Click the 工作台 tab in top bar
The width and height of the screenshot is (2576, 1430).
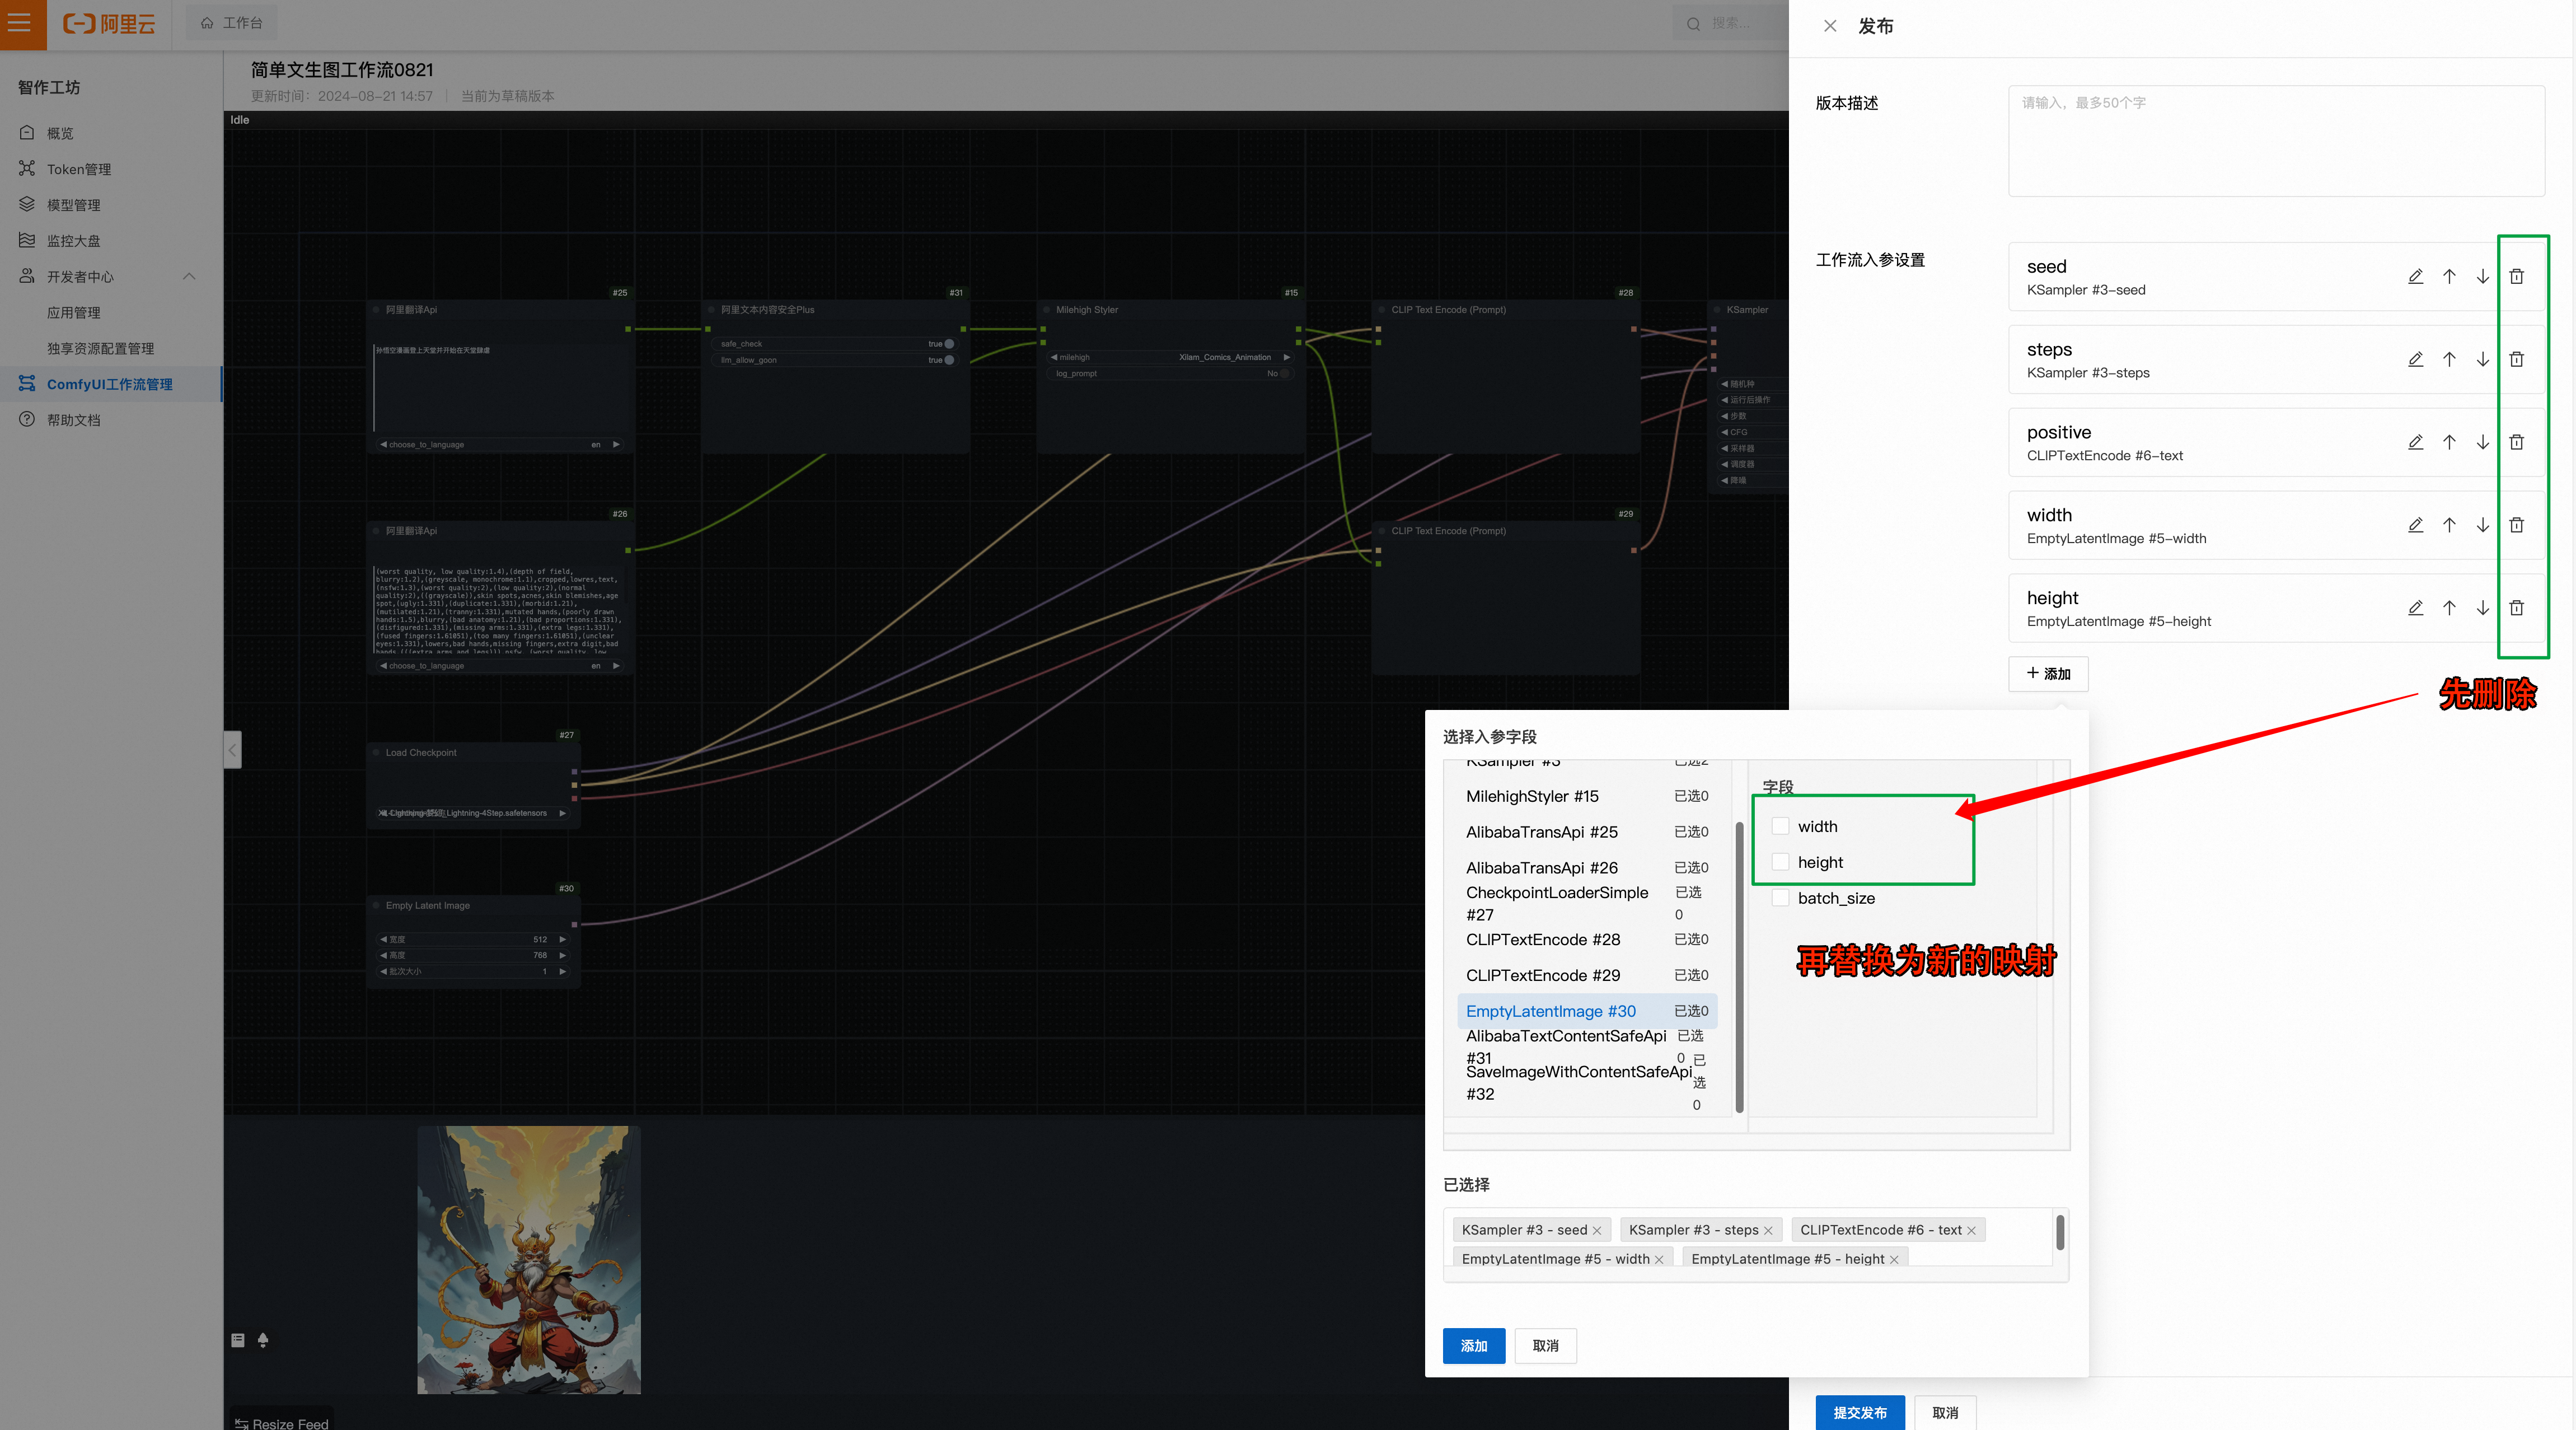click(231, 23)
